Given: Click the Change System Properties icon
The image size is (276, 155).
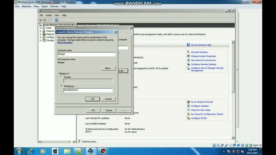Looking at the screenshot, I should click(x=188, y=56).
